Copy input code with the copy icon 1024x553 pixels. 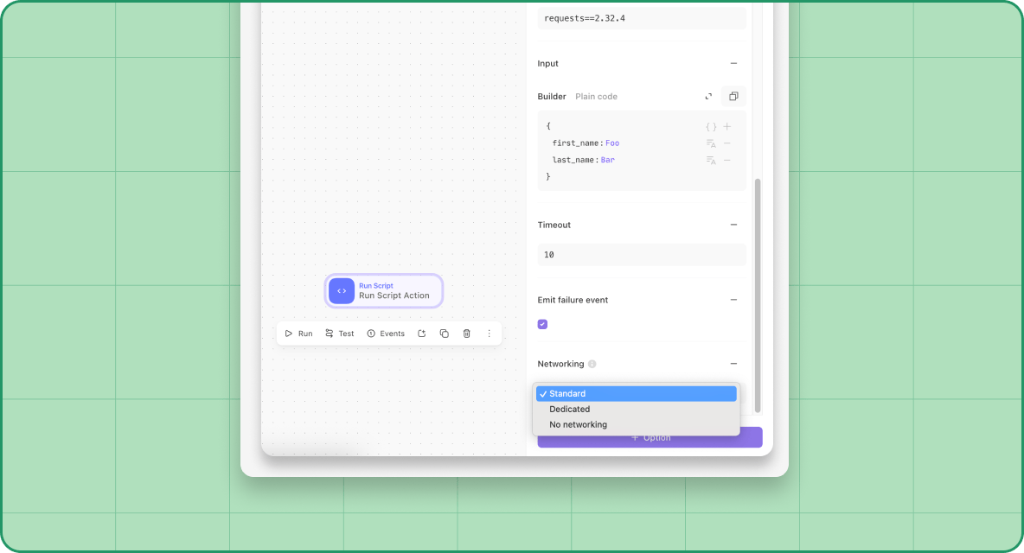(x=733, y=97)
